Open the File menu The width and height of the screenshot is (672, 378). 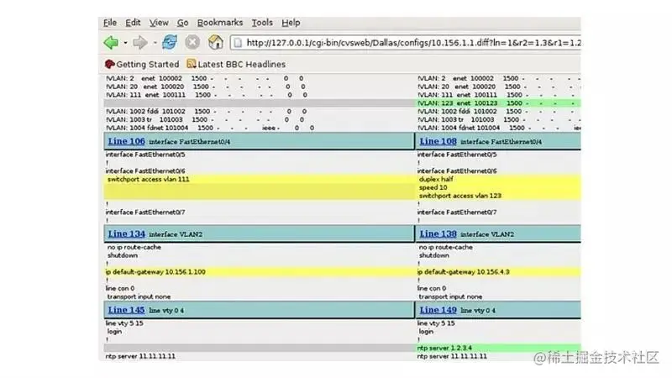point(109,23)
